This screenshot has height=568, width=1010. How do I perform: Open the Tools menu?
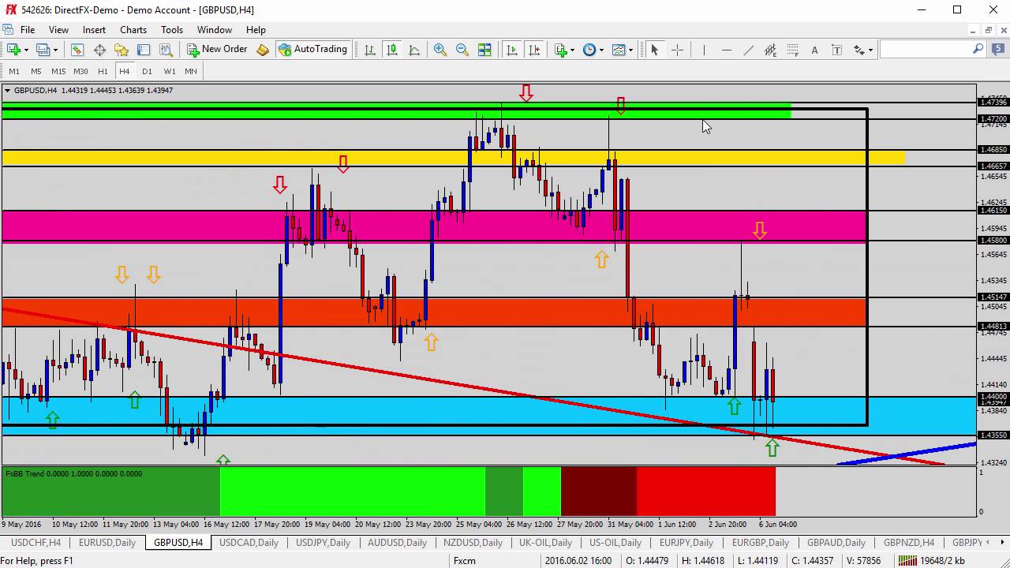click(172, 30)
